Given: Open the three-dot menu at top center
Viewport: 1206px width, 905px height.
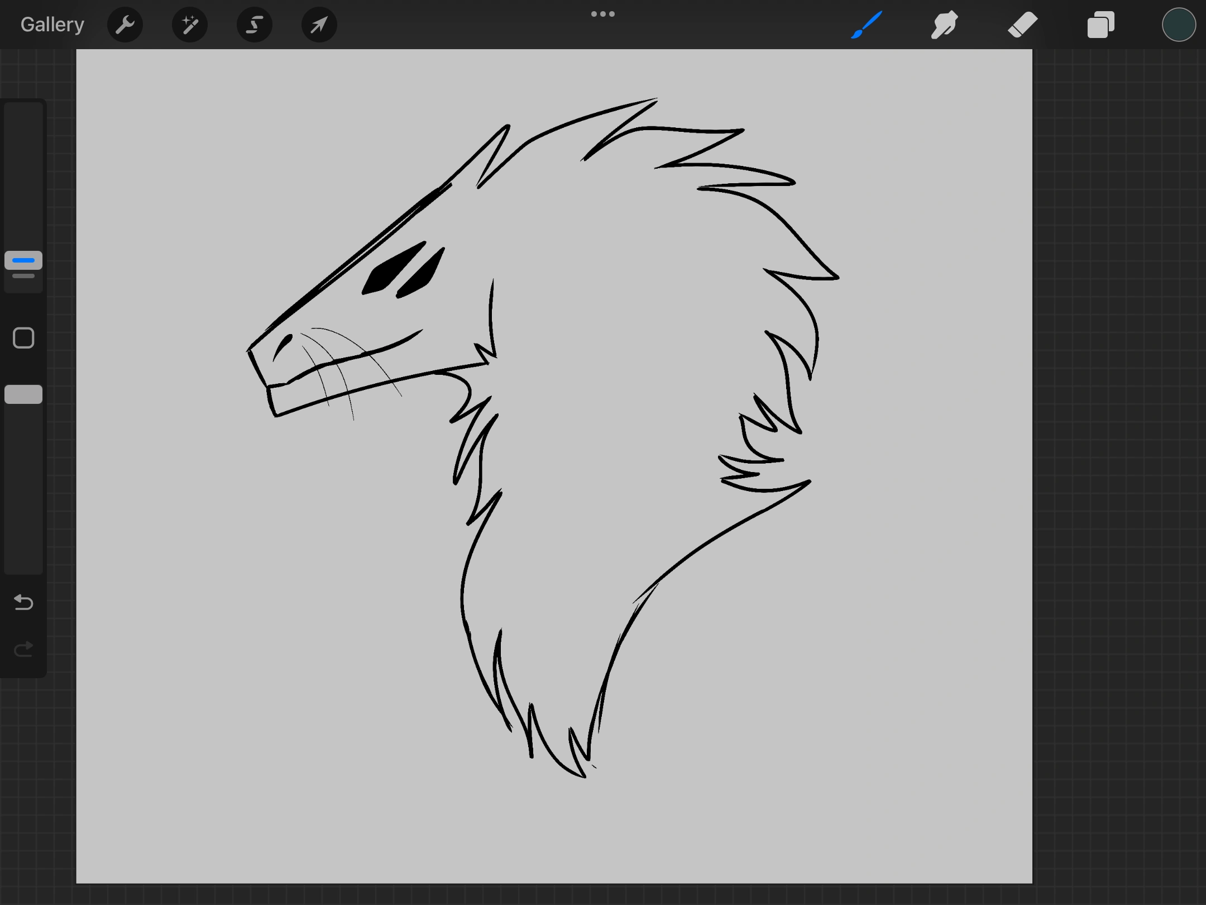Looking at the screenshot, I should (x=603, y=14).
